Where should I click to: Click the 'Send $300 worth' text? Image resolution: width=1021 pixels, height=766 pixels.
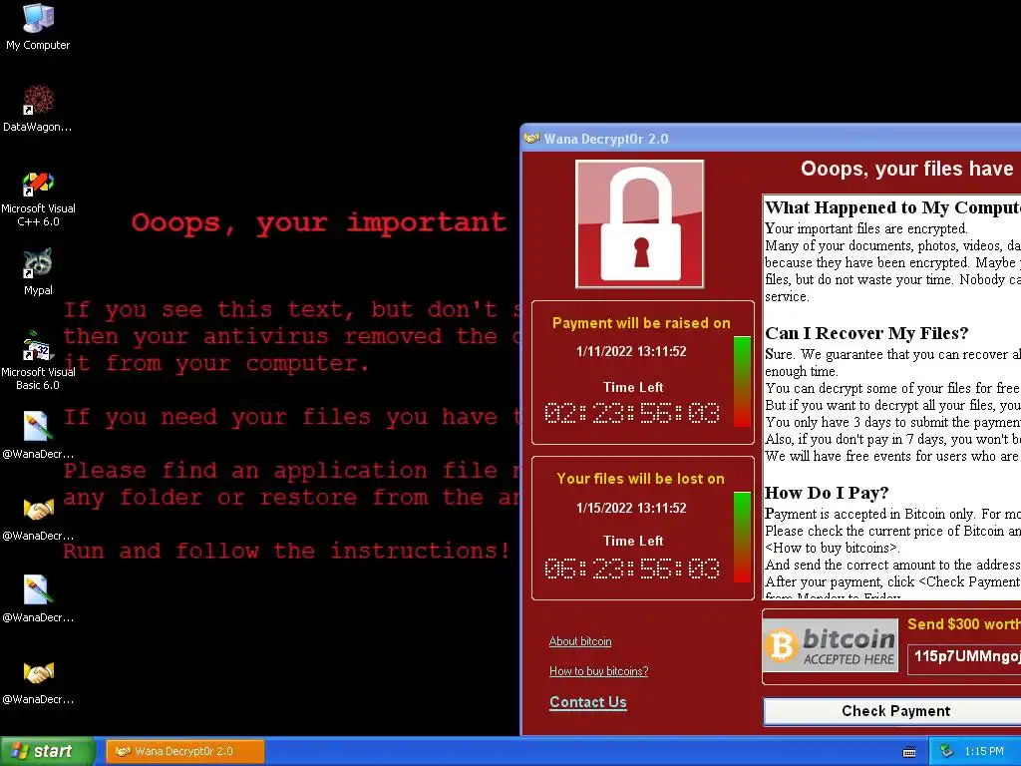click(x=964, y=624)
